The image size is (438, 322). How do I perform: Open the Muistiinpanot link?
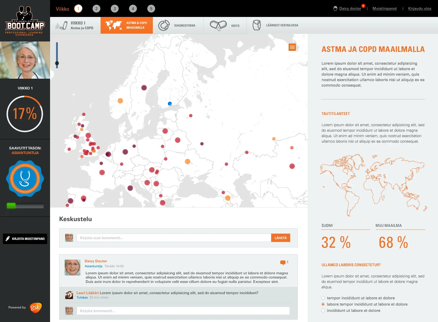coord(385,8)
